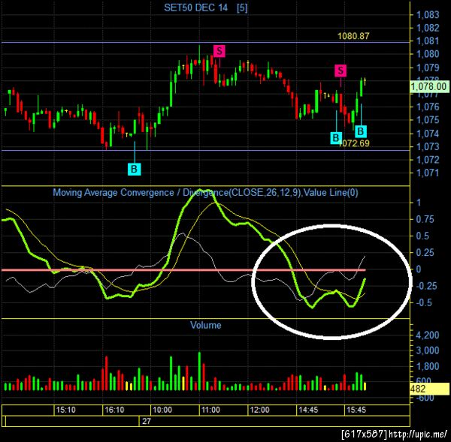Click the chart title SET50 DEC 14 [5]
Screen dimensions: 451x442
tap(206, 8)
